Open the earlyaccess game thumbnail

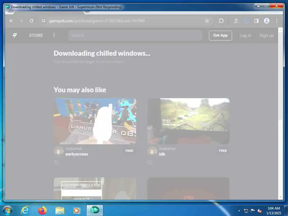coord(95,121)
